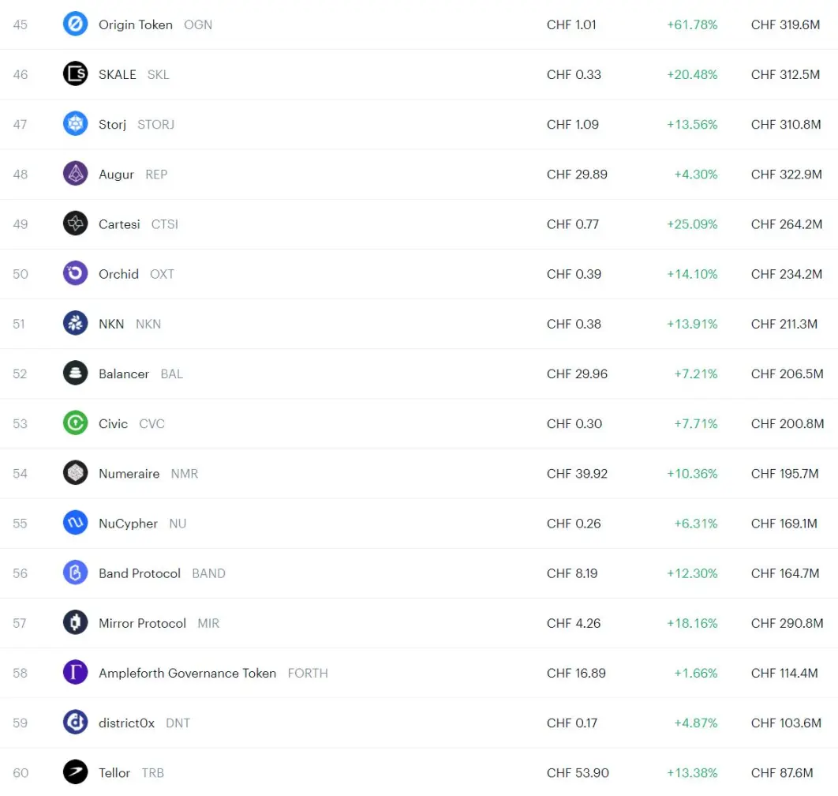Image resolution: width=838 pixels, height=796 pixels.
Task: Select Numeraire market cap CHF 195.7M
Action: click(784, 474)
